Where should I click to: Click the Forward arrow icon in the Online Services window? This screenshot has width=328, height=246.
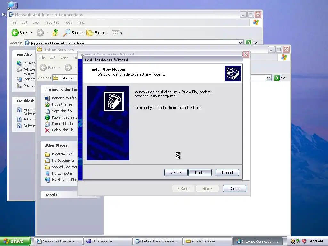tap(68, 68)
